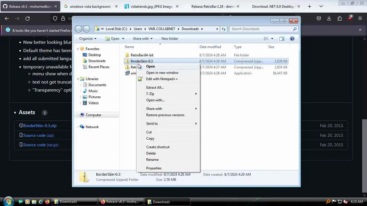The width and height of the screenshot is (367, 206).
Task: Select Downloads under Favorites
Action: click(x=97, y=61)
